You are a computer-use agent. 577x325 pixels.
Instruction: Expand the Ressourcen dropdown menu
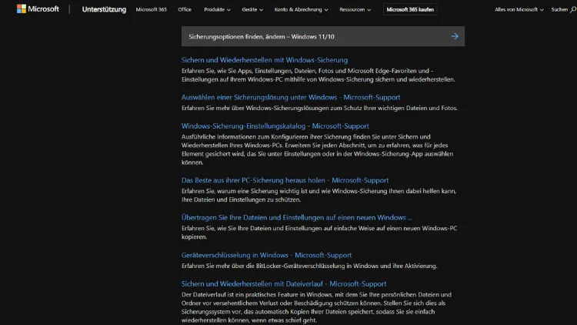(x=355, y=9)
